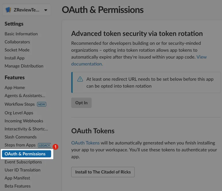Viewport: 222px width, 191px height.
Task: Click Install to The Citadel of Ricks
Action: [x=103, y=172]
